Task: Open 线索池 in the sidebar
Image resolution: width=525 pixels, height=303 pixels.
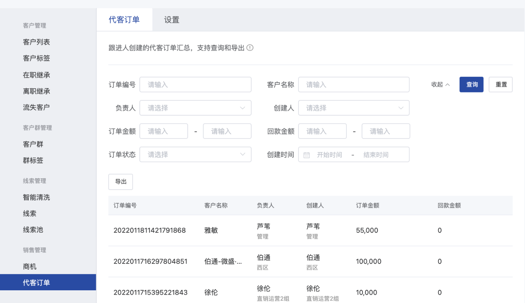Action: (33, 229)
